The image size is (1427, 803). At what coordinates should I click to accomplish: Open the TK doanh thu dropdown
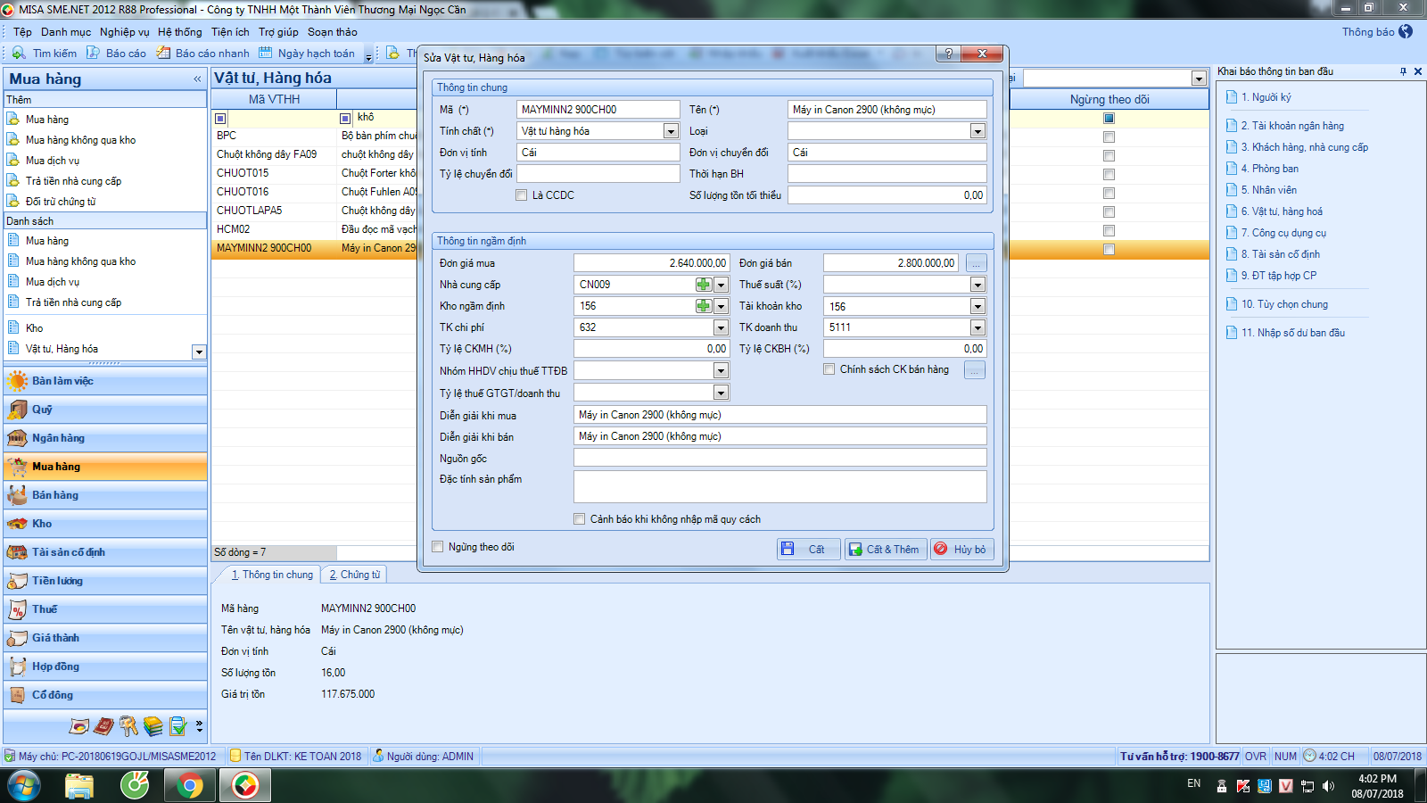click(977, 327)
